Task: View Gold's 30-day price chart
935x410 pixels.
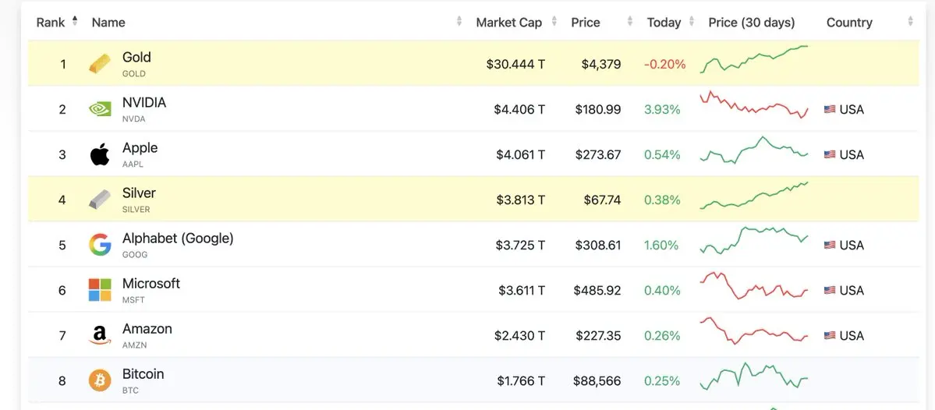Action: (753, 59)
